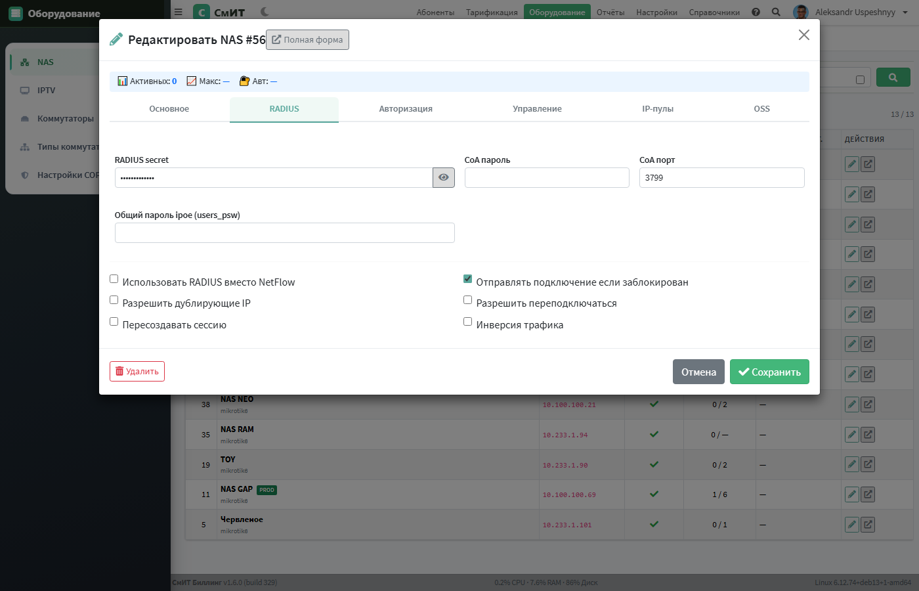Tick Разрешить дублирующие IP checkbox
The image size is (919, 591).
point(114,300)
